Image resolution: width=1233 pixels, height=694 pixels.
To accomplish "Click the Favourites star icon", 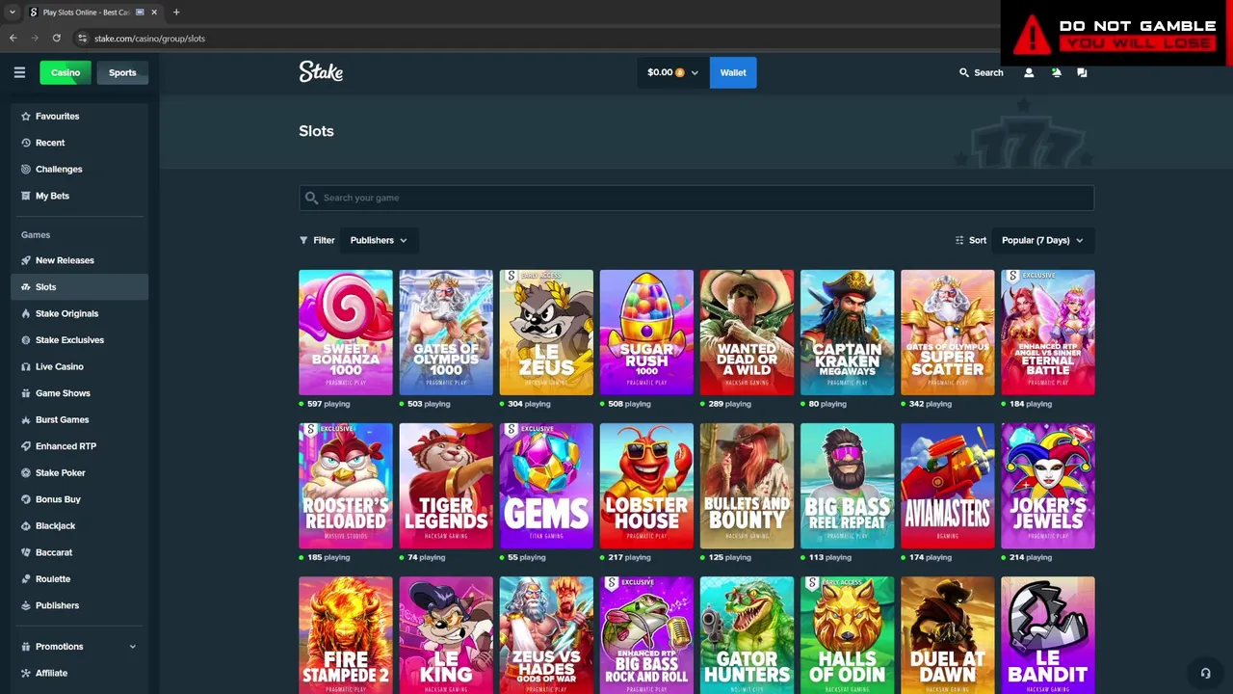I will pyautogui.click(x=26, y=116).
